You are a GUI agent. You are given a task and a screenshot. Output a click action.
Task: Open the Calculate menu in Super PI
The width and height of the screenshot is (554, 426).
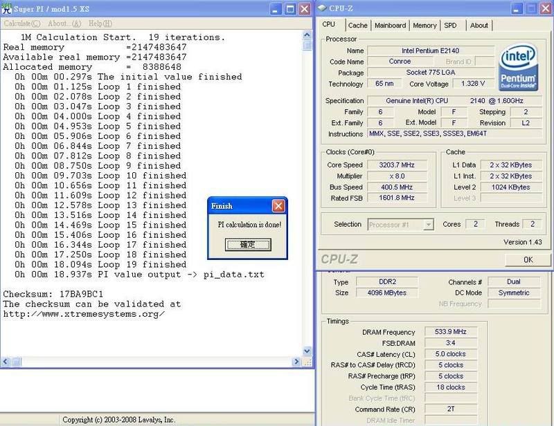click(22, 24)
